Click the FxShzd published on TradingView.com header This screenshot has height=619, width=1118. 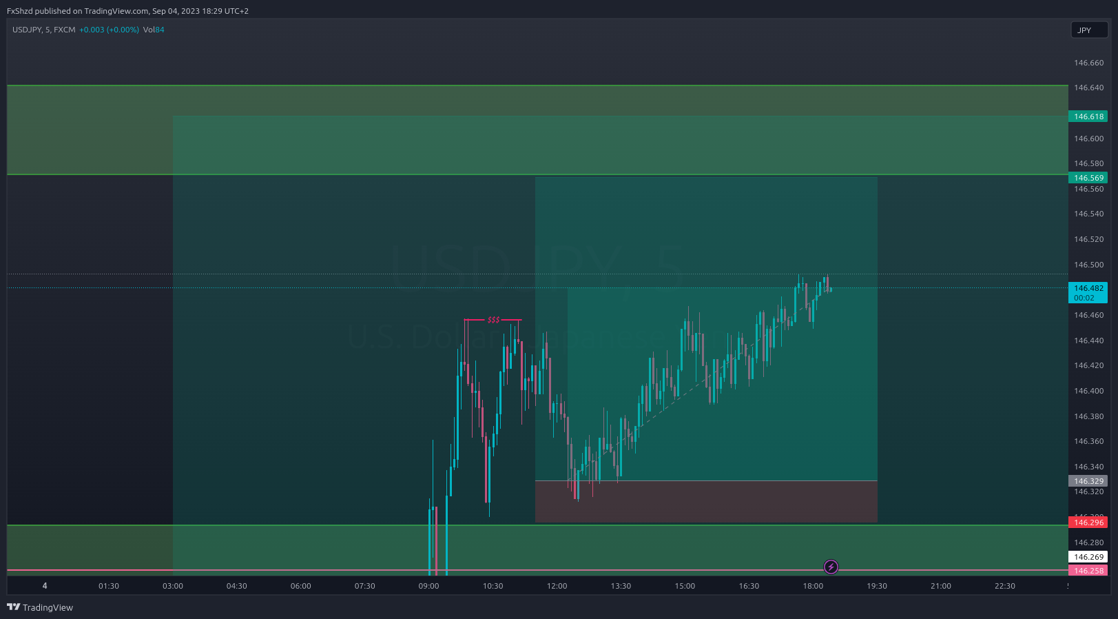(x=127, y=11)
